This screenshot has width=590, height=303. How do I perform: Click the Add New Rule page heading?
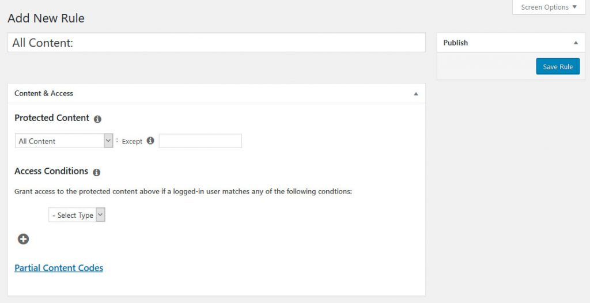point(46,18)
